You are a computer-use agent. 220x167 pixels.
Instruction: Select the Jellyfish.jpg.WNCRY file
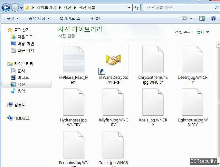pyautogui.click(x=113, y=108)
